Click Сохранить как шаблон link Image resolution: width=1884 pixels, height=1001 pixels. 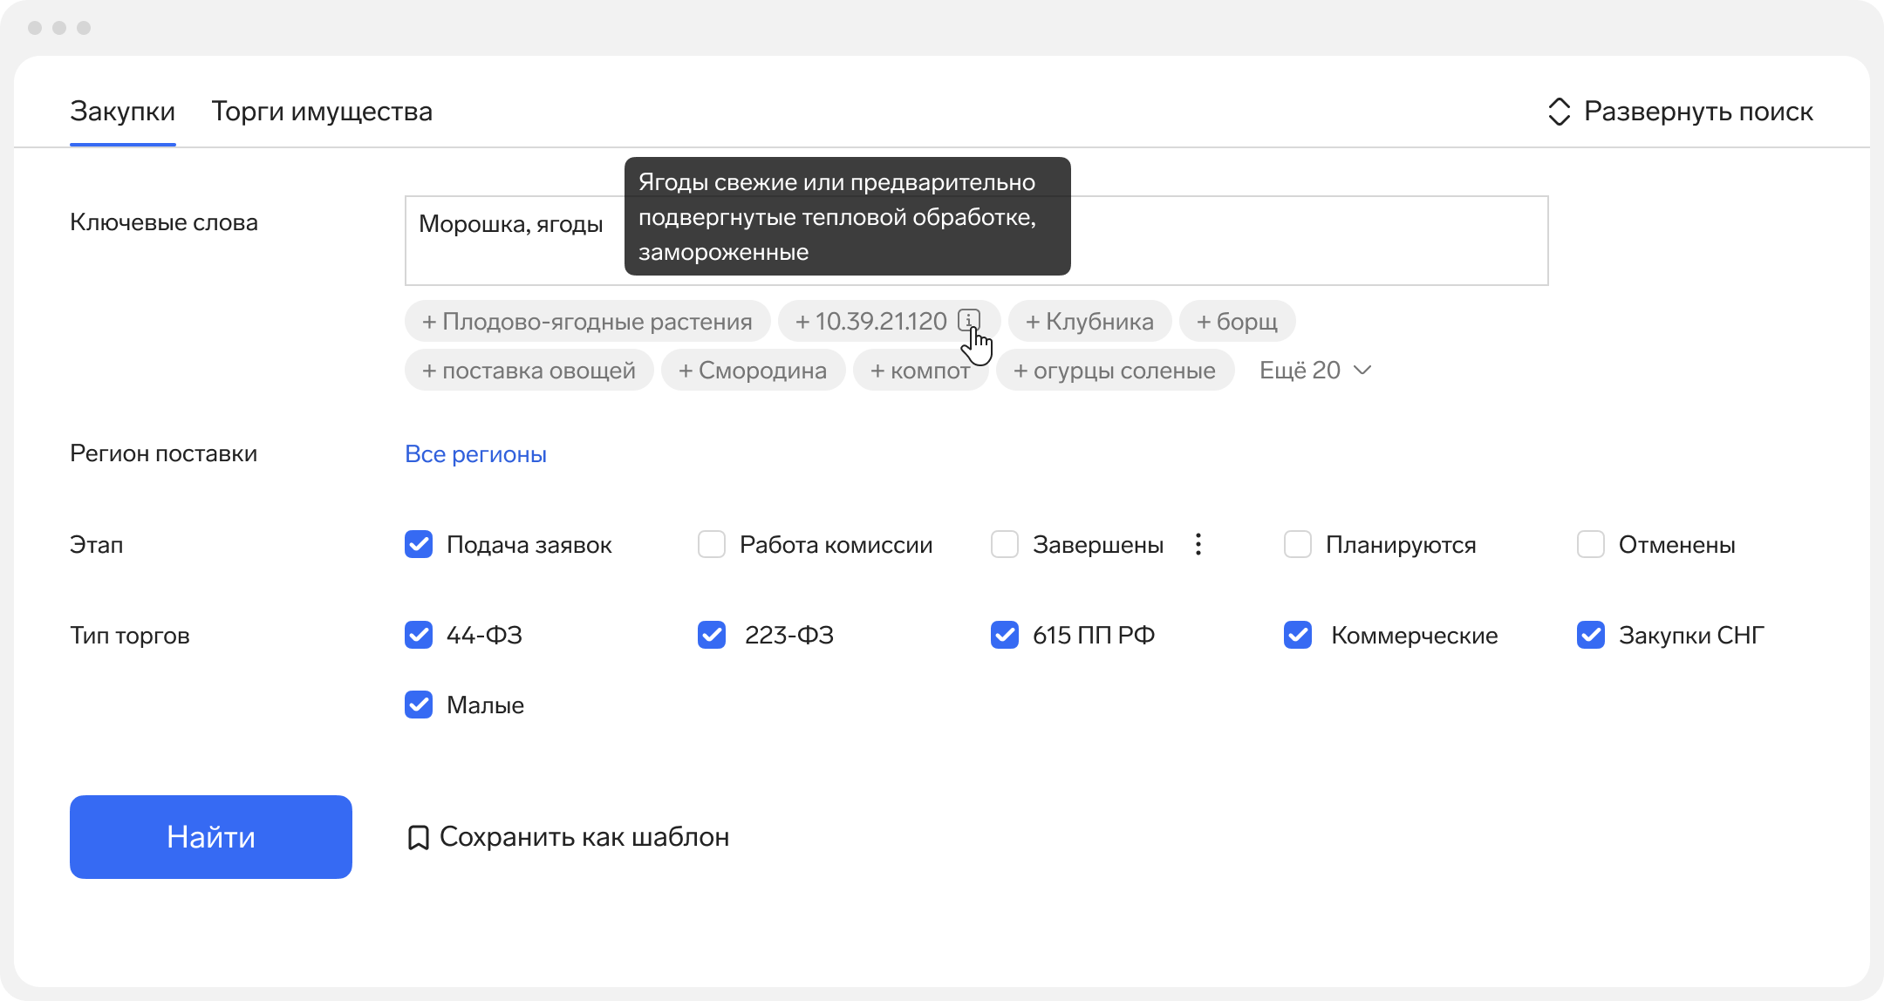pos(584,837)
